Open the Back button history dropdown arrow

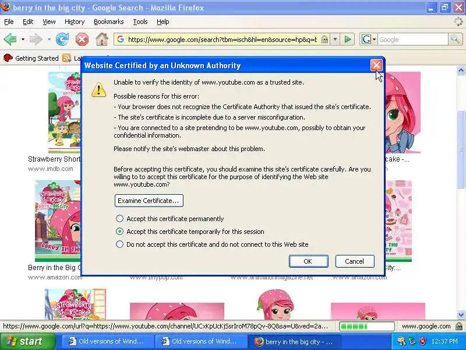click(x=23, y=39)
